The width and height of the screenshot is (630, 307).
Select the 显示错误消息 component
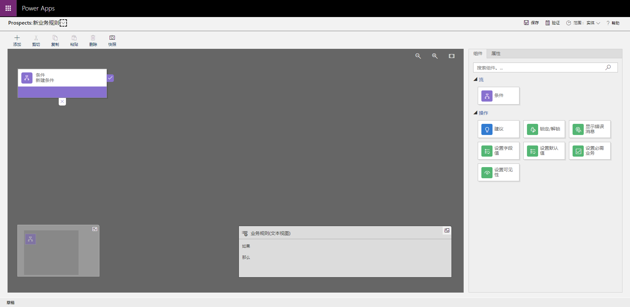click(x=590, y=129)
